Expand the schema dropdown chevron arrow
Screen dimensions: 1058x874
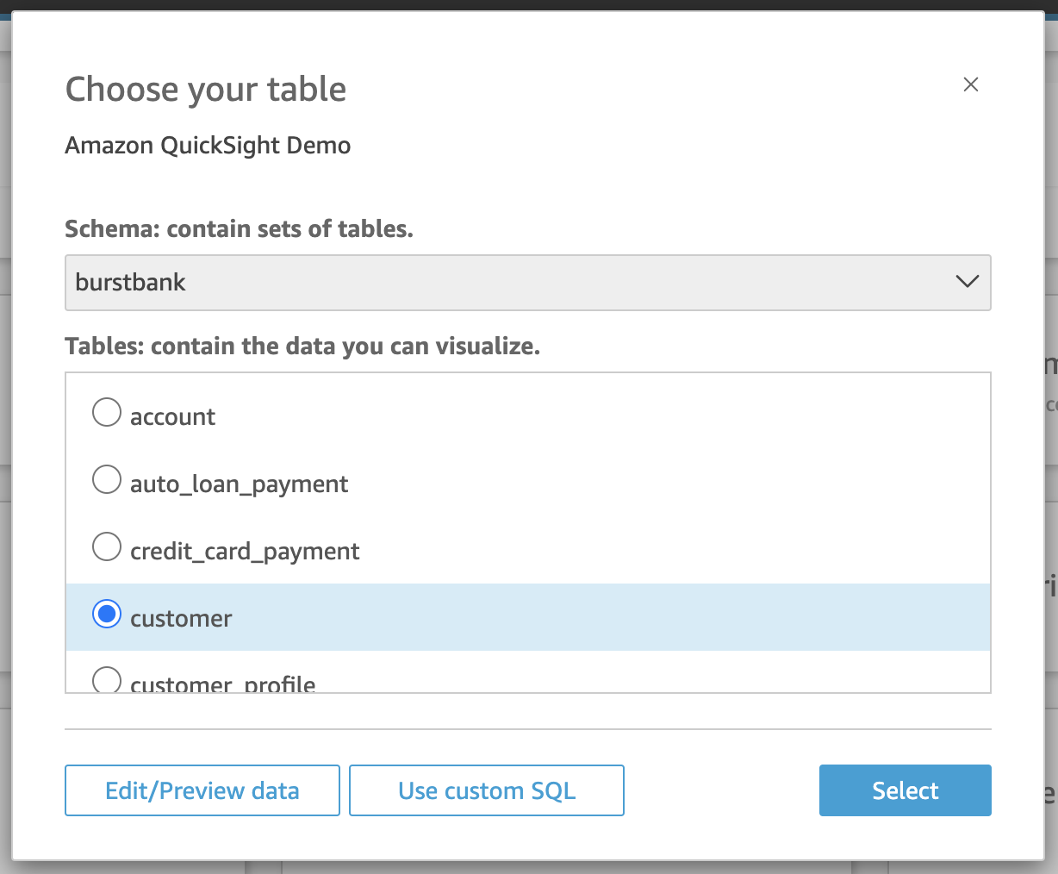[968, 282]
